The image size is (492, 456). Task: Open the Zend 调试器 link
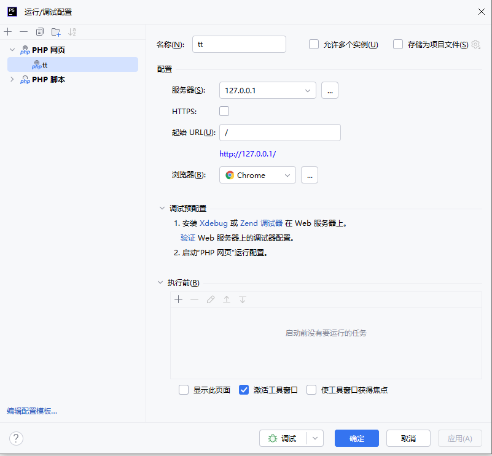tap(262, 223)
